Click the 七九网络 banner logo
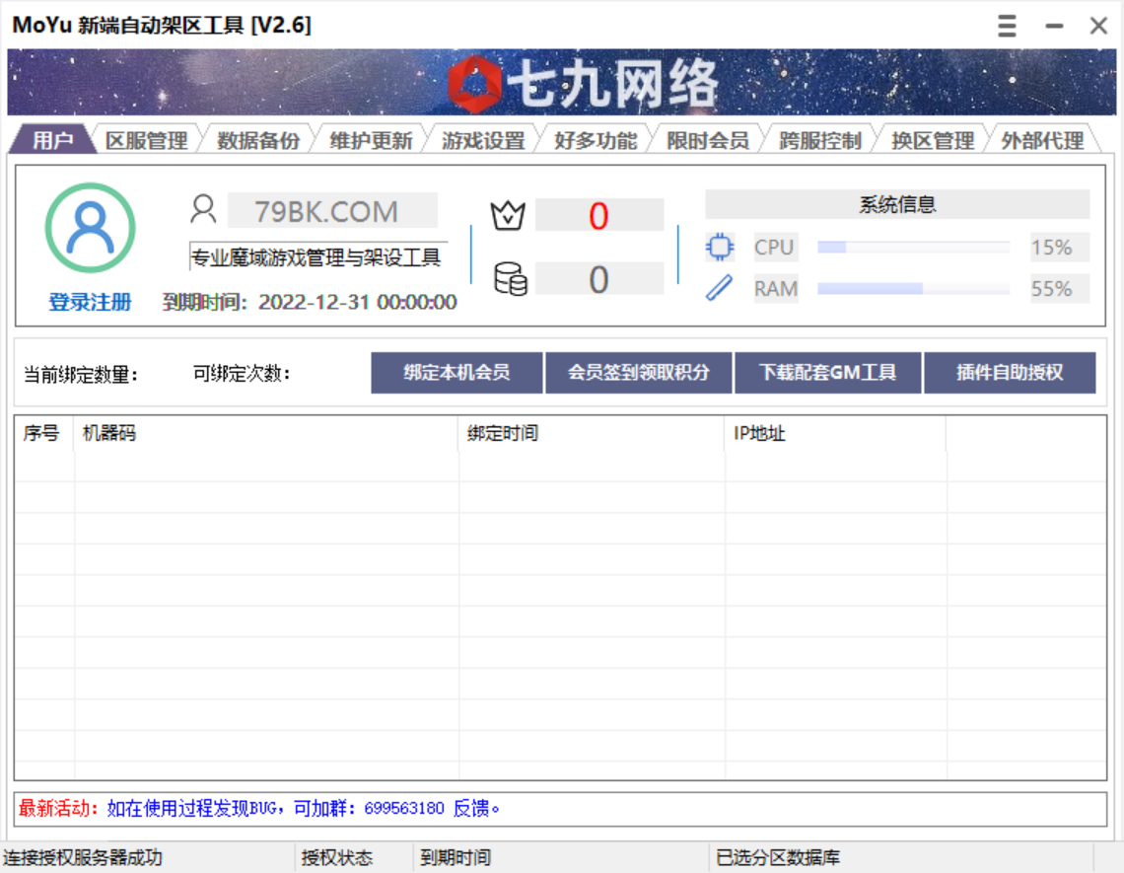 pyautogui.click(x=582, y=83)
